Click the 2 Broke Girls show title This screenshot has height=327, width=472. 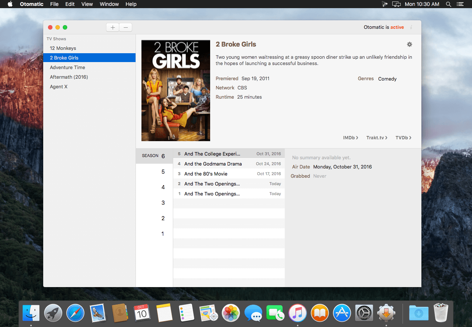point(236,44)
